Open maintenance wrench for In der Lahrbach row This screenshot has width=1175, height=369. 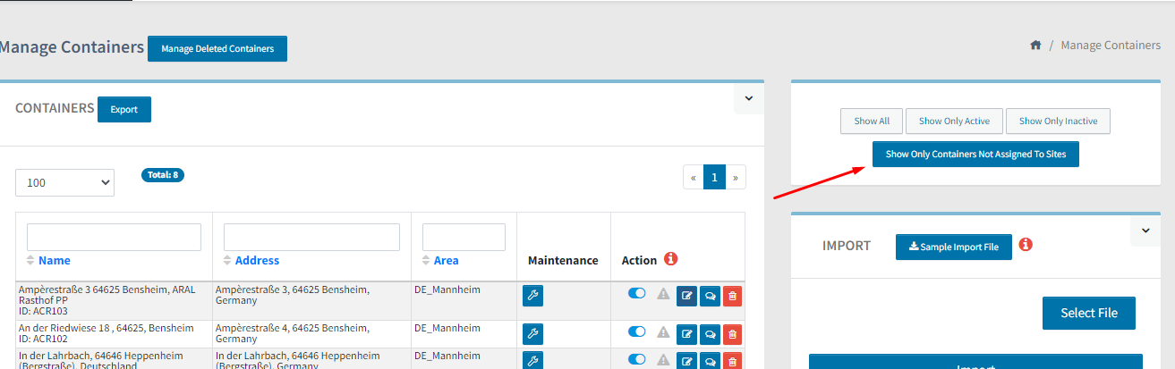pos(532,361)
